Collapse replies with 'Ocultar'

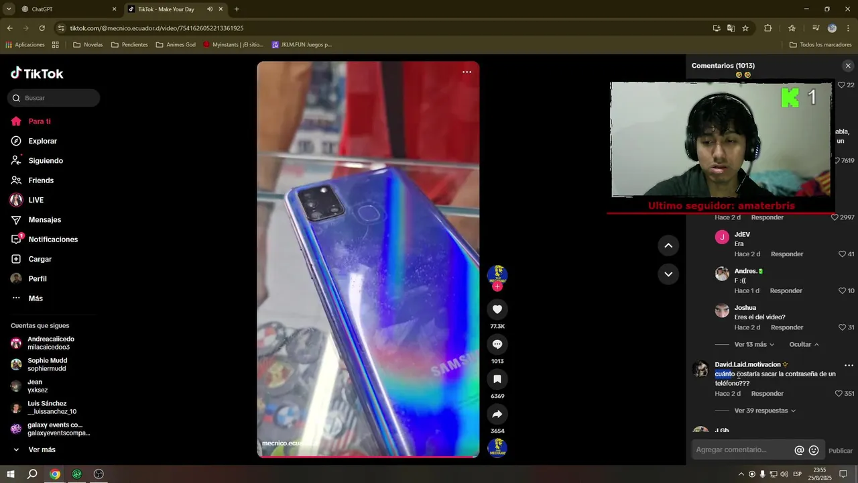click(x=804, y=344)
